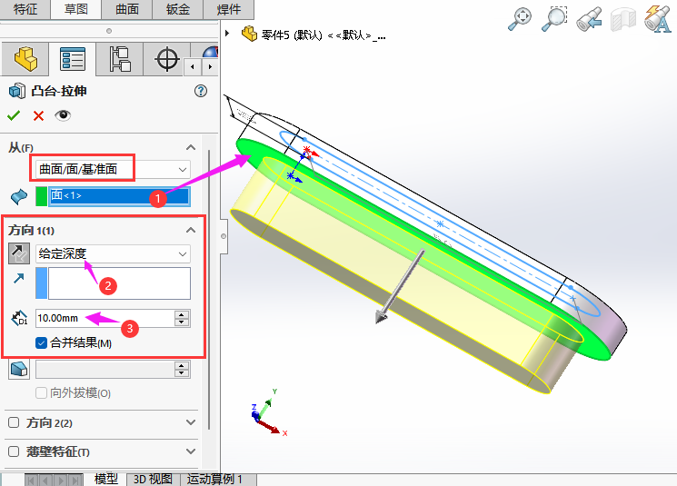677x486 pixels.
Task: Confirm the extrude with green checkmark
Action: [14, 115]
